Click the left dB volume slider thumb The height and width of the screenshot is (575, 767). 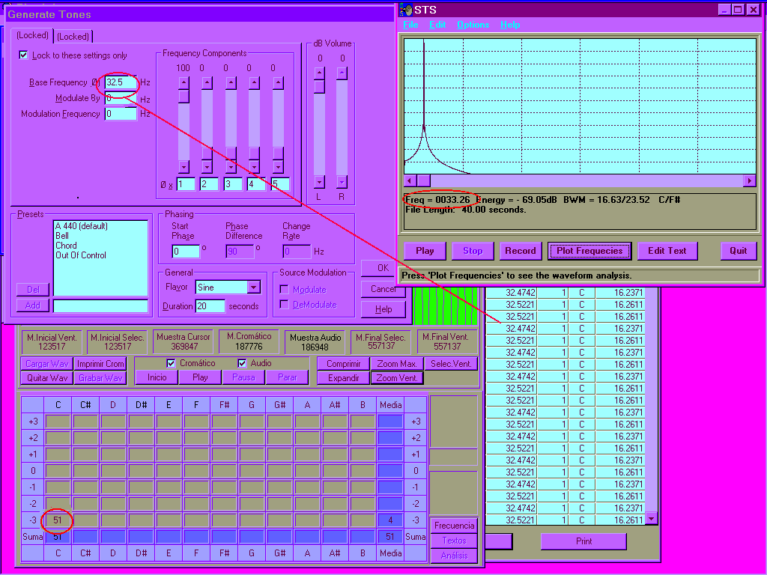coord(319,87)
